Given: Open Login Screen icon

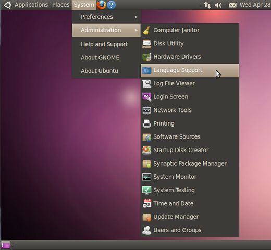Looking at the screenshot, I should point(147,97).
